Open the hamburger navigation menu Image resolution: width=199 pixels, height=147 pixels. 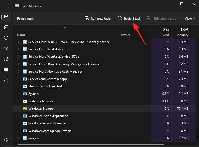point(6,6)
